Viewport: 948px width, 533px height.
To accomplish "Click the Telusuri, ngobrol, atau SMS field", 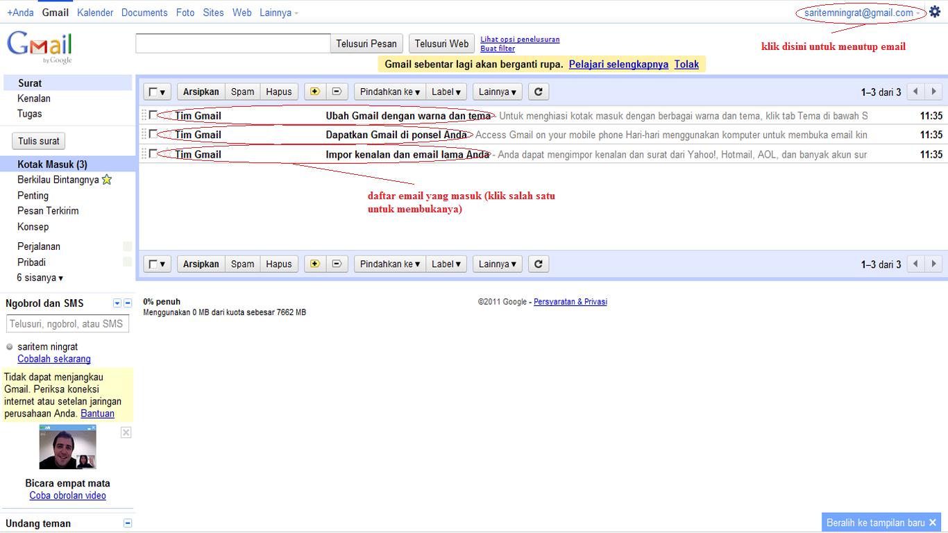I will point(68,323).
